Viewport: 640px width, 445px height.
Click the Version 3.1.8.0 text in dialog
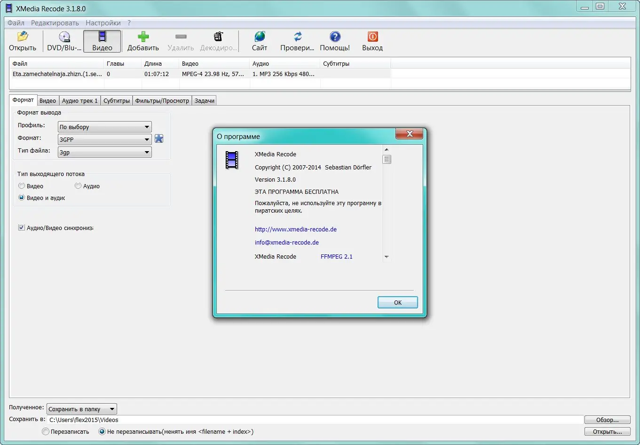pyautogui.click(x=275, y=179)
